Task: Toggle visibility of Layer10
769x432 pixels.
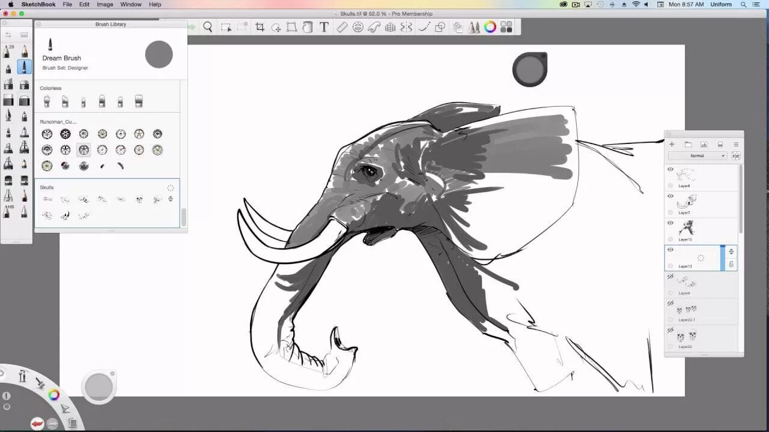Action: point(670,223)
